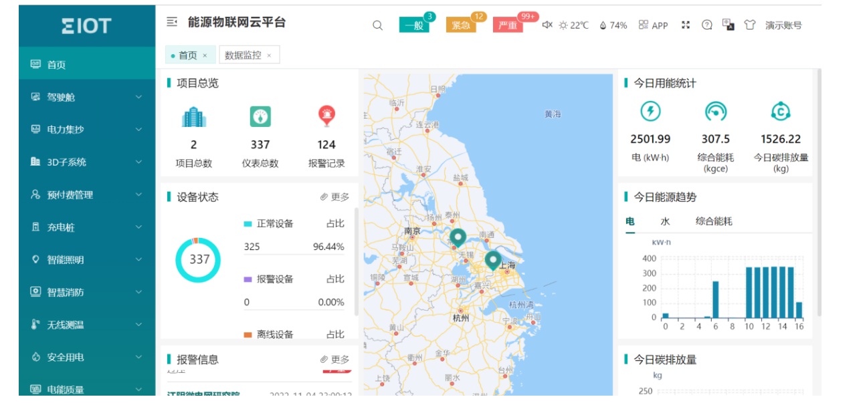Click the 充电桩 sidebar icon
Image resolution: width=867 pixels, height=403 pixels.
pyautogui.click(x=35, y=227)
